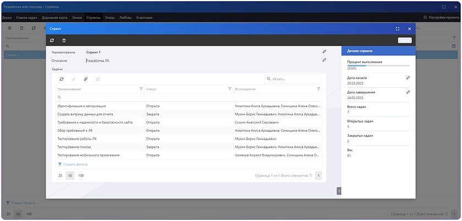The height and width of the screenshot is (221, 462).
Task: Click the link icon in the tasks toolbar
Action: [85, 79]
